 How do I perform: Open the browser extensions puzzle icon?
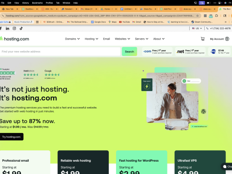217,15
